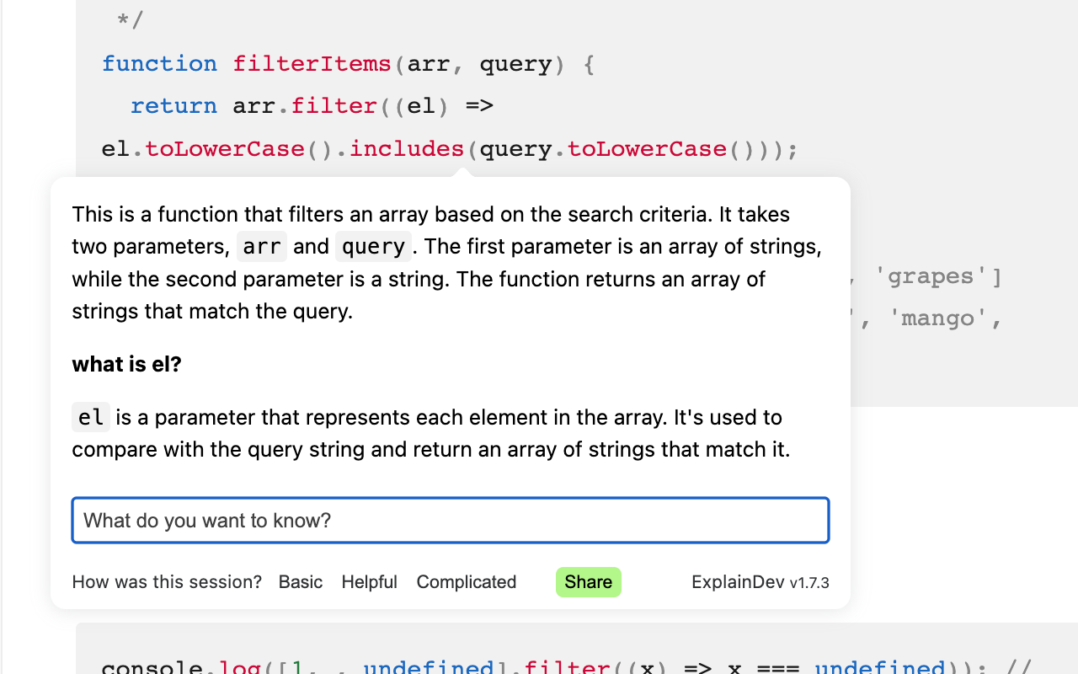Click the 'What do you want to know?' field
The width and height of the screenshot is (1078, 674).
coord(451,520)
